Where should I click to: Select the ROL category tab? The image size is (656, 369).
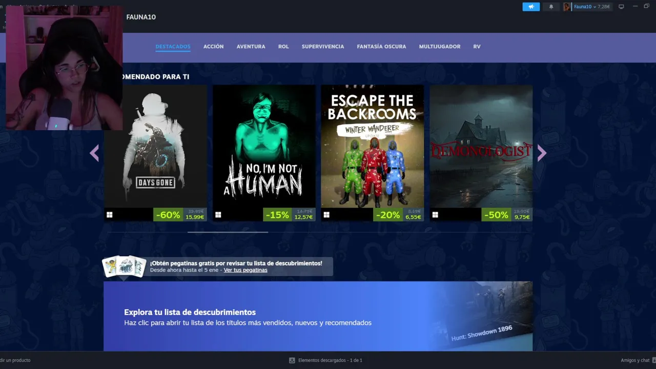point(283,47)
